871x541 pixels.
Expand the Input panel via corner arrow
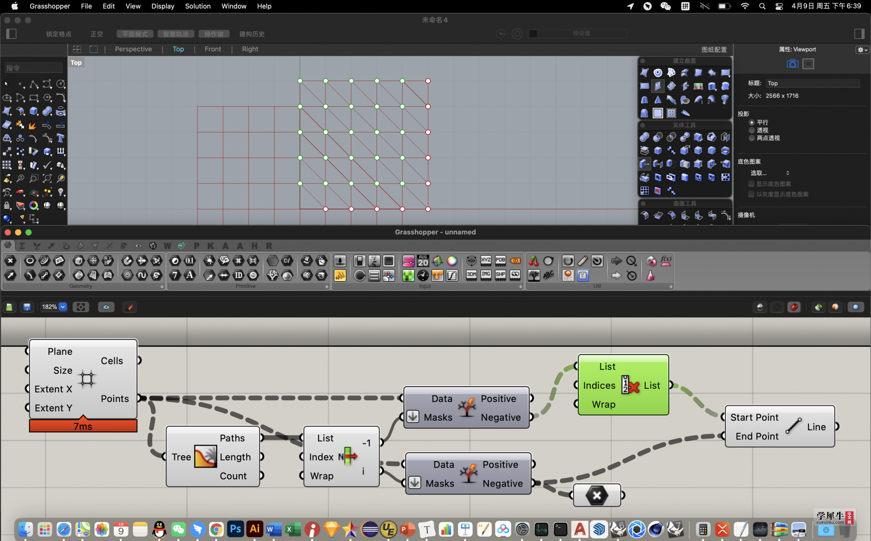pyautogui.click(x=520, y=286)
